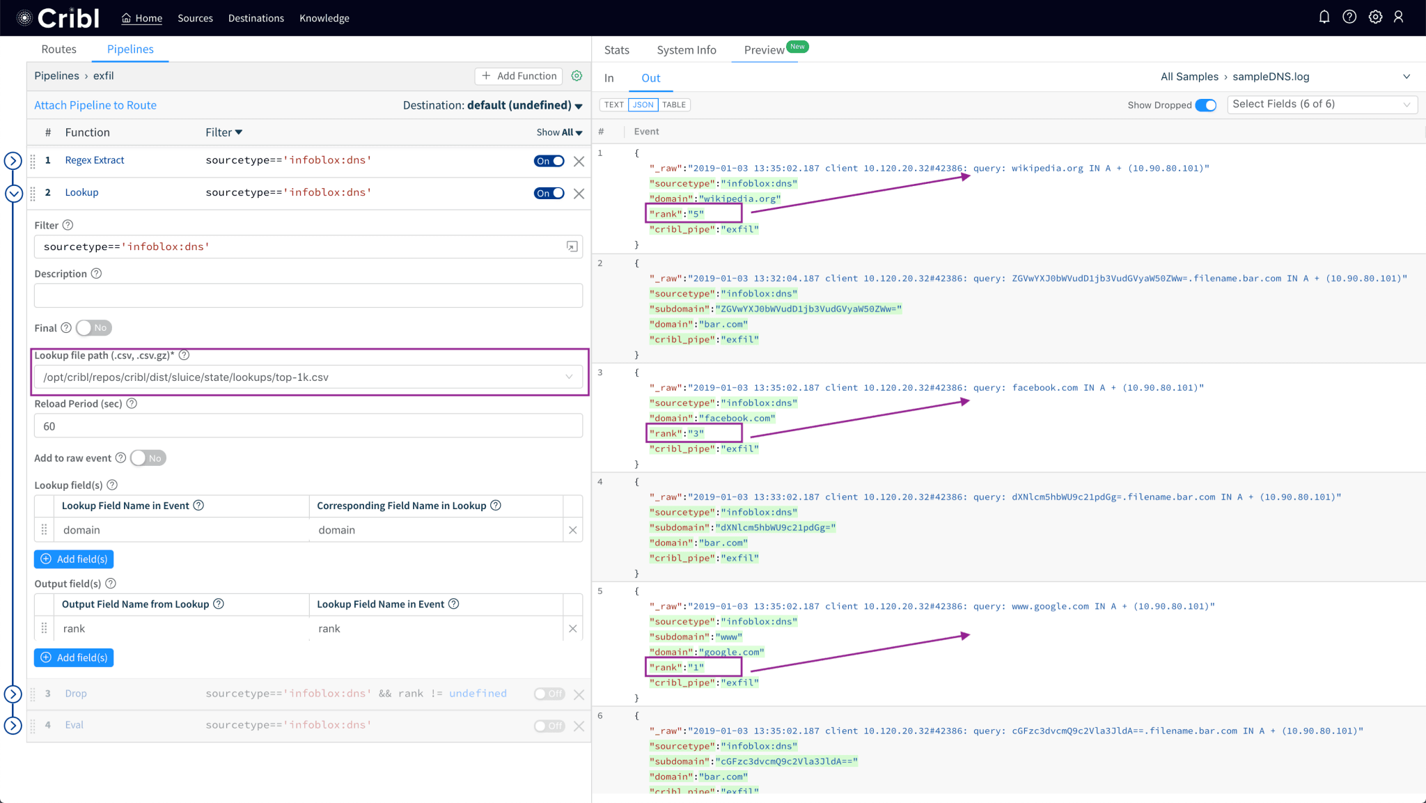Delete the domain lookup field row
Image resolution: width=1426 pixels, height=803 pixels.
pyautogui.click(x=572, y=530)
